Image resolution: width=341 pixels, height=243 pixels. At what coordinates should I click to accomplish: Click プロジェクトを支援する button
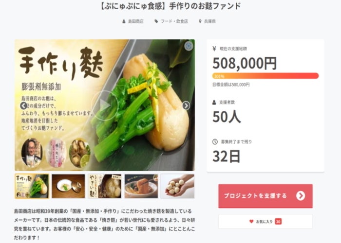[265, 196]
